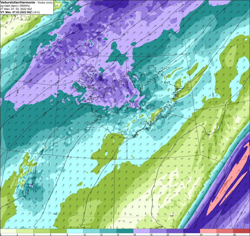Click the 'og hæð (dam) í 850hPa.' line
Image resolution: width=250 pixels, height=236 pixels.
point(15,6)
